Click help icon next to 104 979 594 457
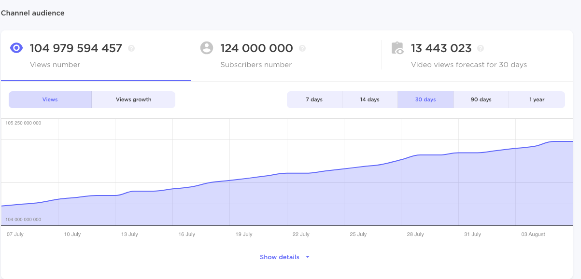This screenshot has height=279, width=581. (x=131, y=48)
